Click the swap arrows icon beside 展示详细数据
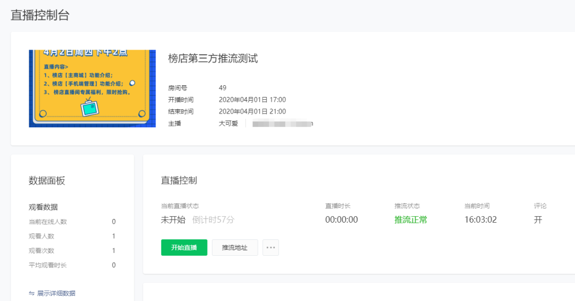 [x=31, y=294]
